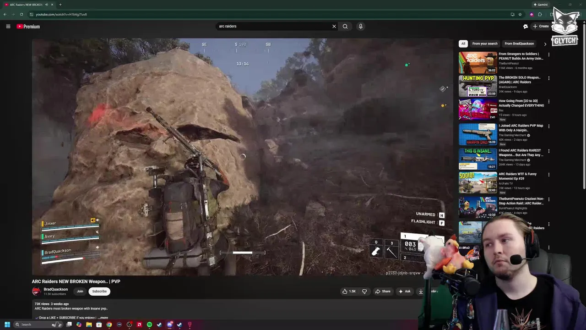Share this video
The image size is (586, 330).
[x=383, y=291]
